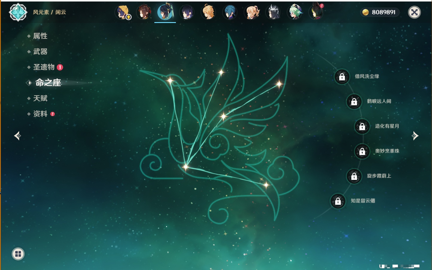This screenshot has height=270, width=432.
Task: Click the 风元素 / 闲云 title text
Action: click(x=49, y=12)
